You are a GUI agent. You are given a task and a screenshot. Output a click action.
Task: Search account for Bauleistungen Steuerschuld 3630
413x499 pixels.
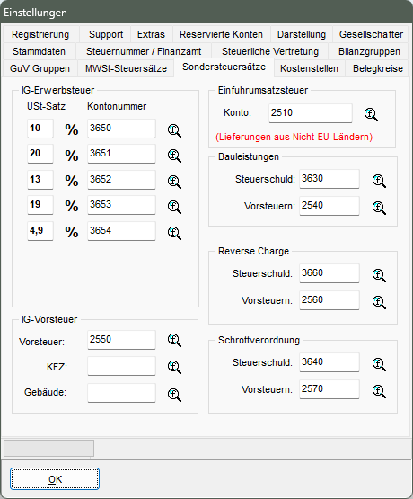[379, 181]
